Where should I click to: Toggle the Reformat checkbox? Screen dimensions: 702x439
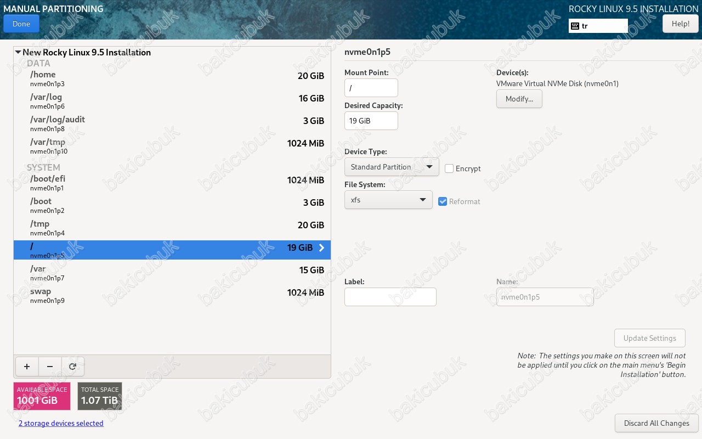[443, 201]
